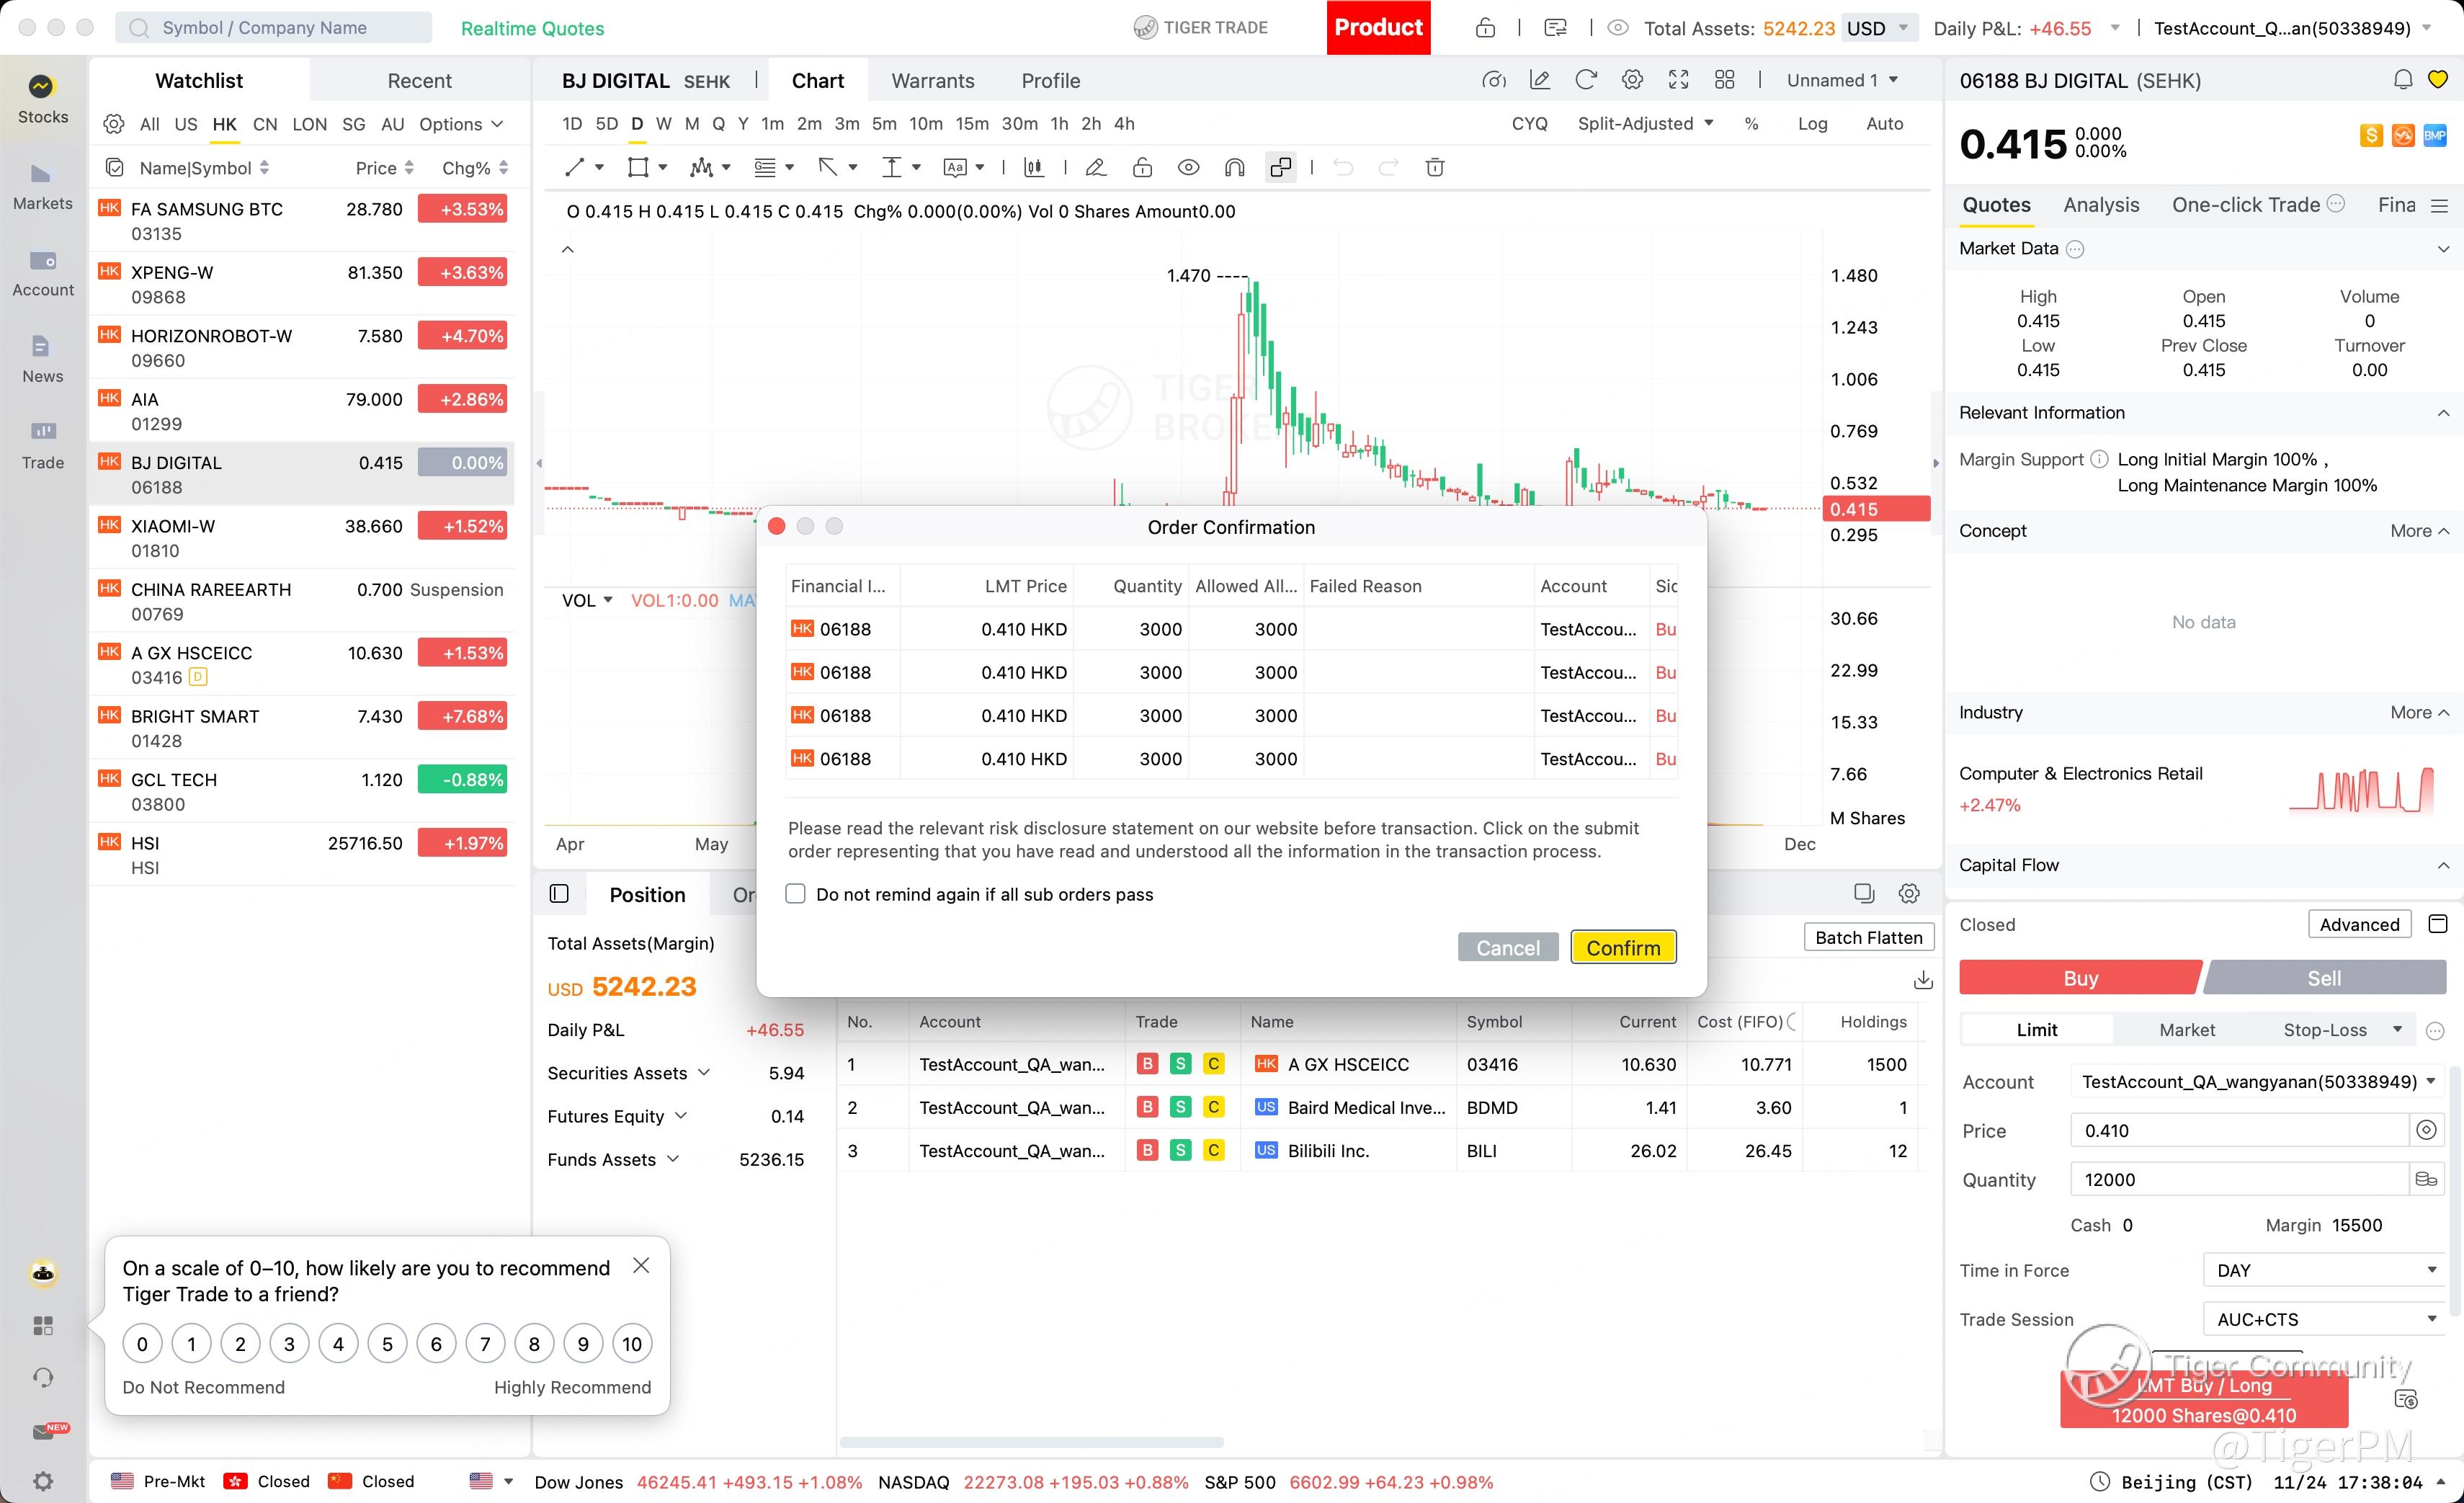Viewport: 2464px width, 1503px height.
Task: Select the magnet snap drawing tool
Action: (1234, 168)
